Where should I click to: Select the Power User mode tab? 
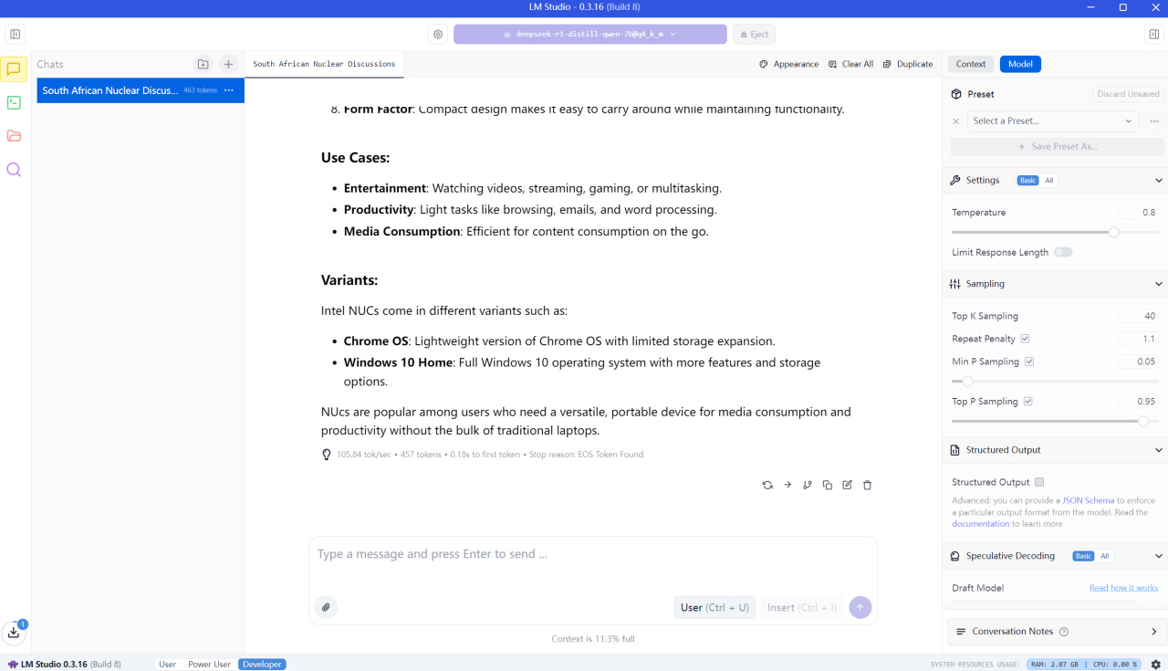click(x=209, y=665)
